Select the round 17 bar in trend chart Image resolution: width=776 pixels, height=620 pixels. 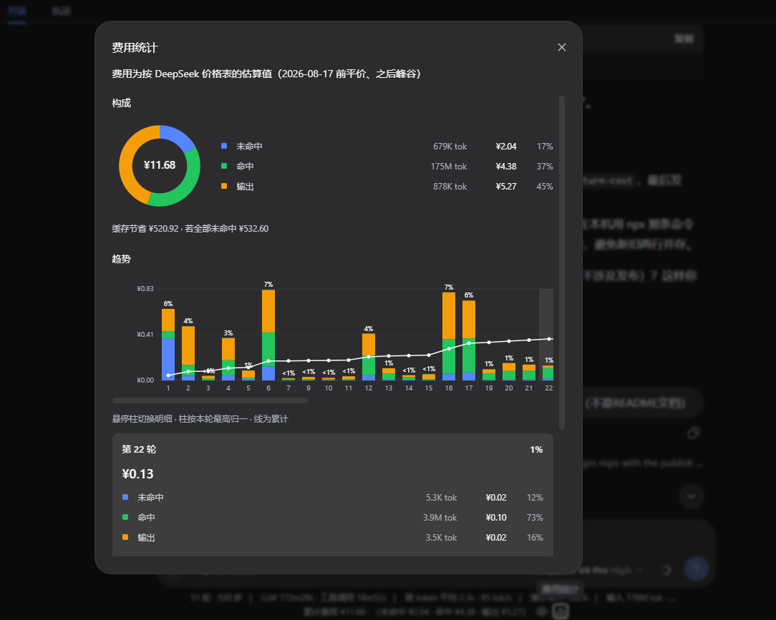point(469,340)
